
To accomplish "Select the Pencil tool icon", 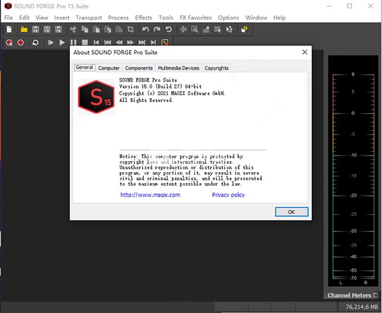I will click(206, 29).
